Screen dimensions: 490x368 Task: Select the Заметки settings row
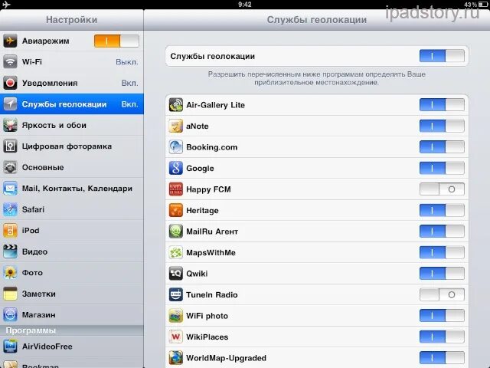point(71,294)
